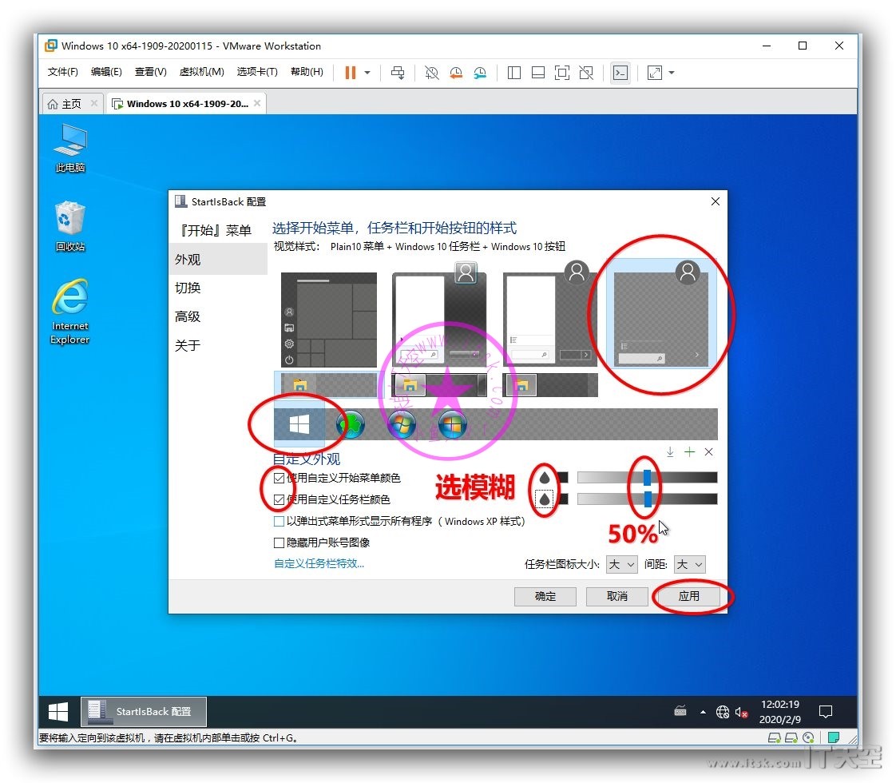Toggle taskbar blur droplet icon
Image resolution: width=896 pixels, height=783 pixels.
[545, 499]
